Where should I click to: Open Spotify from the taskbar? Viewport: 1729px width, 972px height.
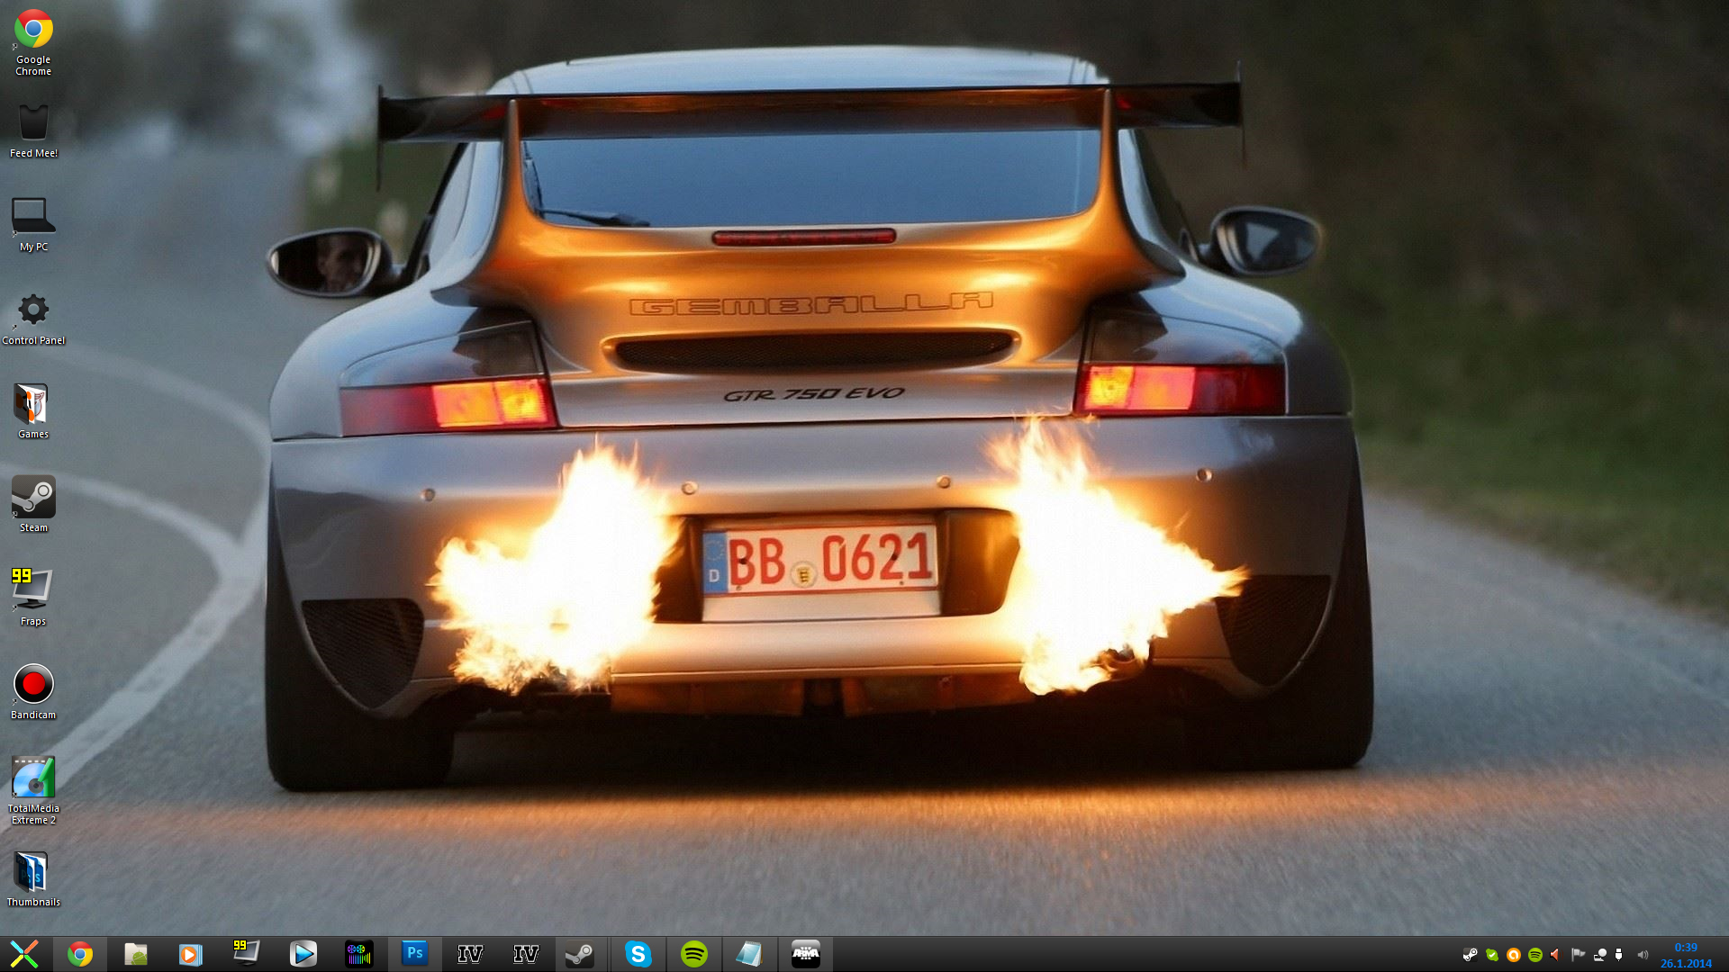(693, 954)
